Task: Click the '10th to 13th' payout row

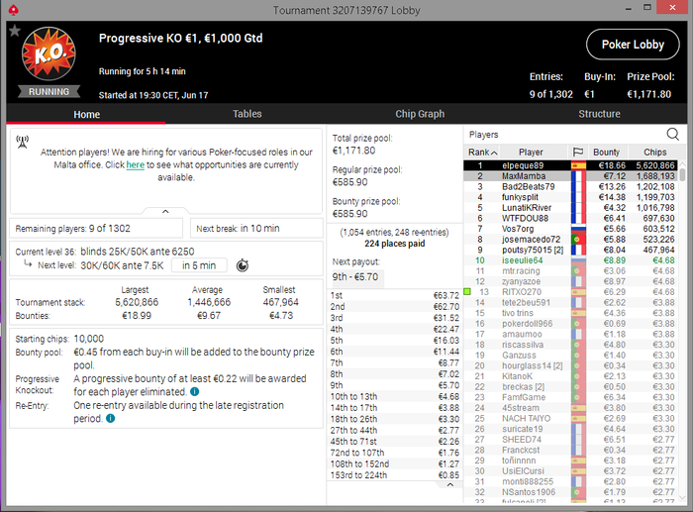Action: click(x=395, y=396)
